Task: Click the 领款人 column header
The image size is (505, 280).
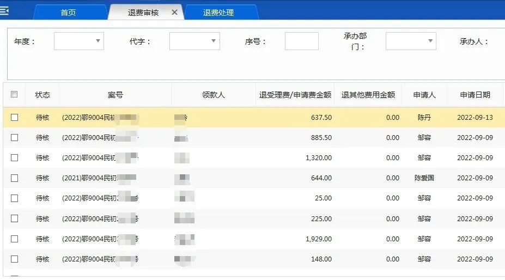Action: coord(213,95)
